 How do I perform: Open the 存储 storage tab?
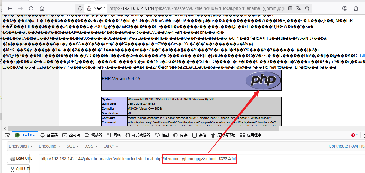click(x=199, y=135)
